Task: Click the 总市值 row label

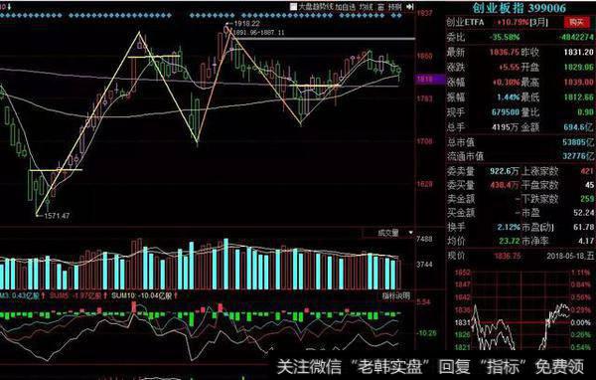Action: click(461, 142)
